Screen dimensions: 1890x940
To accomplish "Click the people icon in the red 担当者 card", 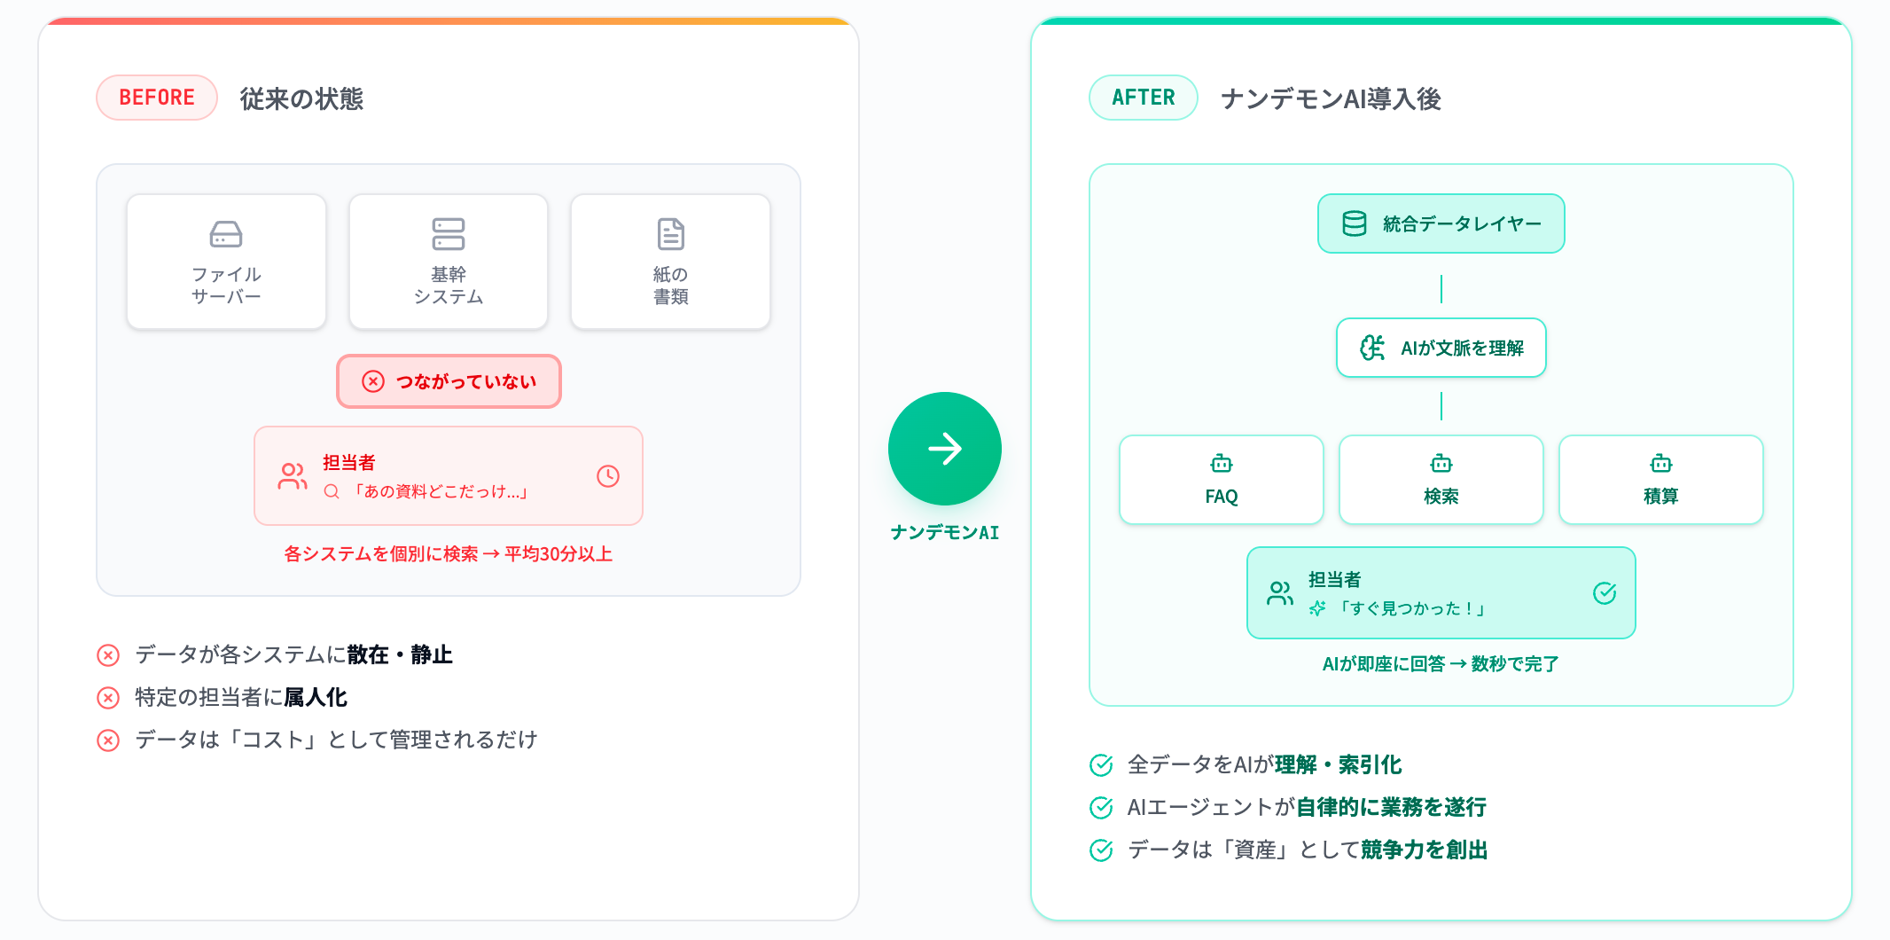I will pyautogui.click(x=293, y=476).
